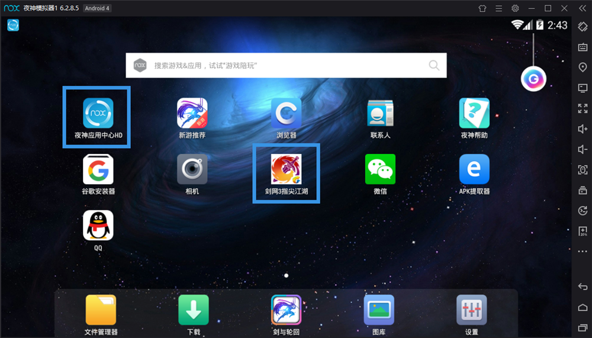Click the battery status icon
The height and width of the screenshot is (338, 592).
(540, 25)
